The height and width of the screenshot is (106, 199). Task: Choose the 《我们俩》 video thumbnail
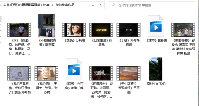(46, 73)
